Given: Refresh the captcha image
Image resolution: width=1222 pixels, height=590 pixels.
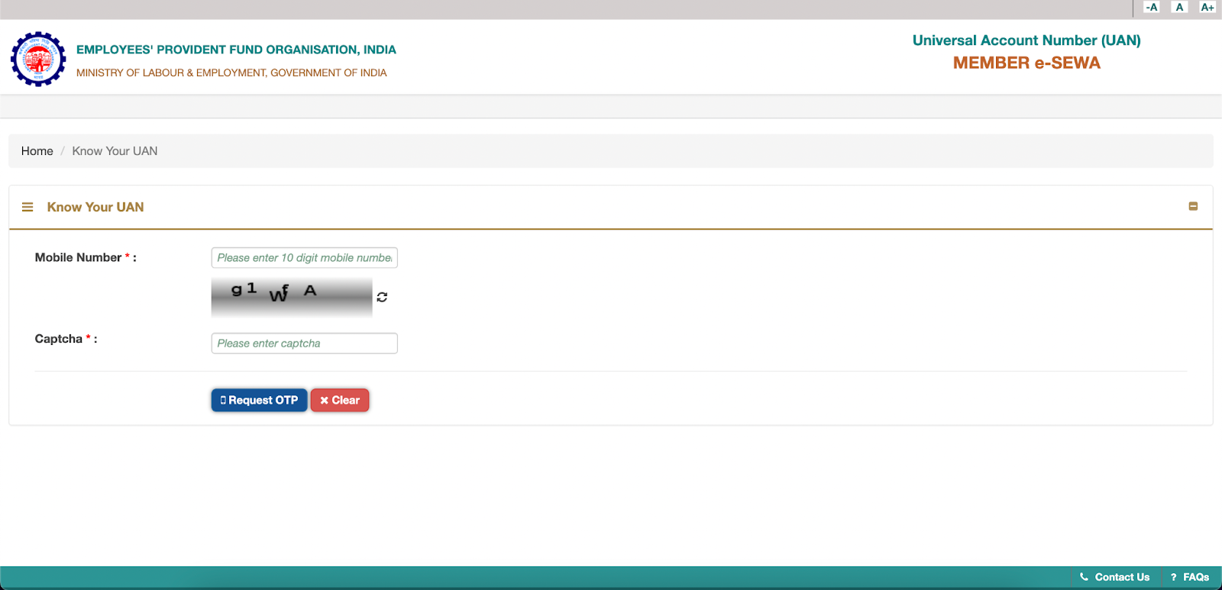Looking at the screenshot, I should coord(382,297).
